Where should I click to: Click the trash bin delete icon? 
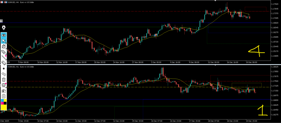pos(4,79)
